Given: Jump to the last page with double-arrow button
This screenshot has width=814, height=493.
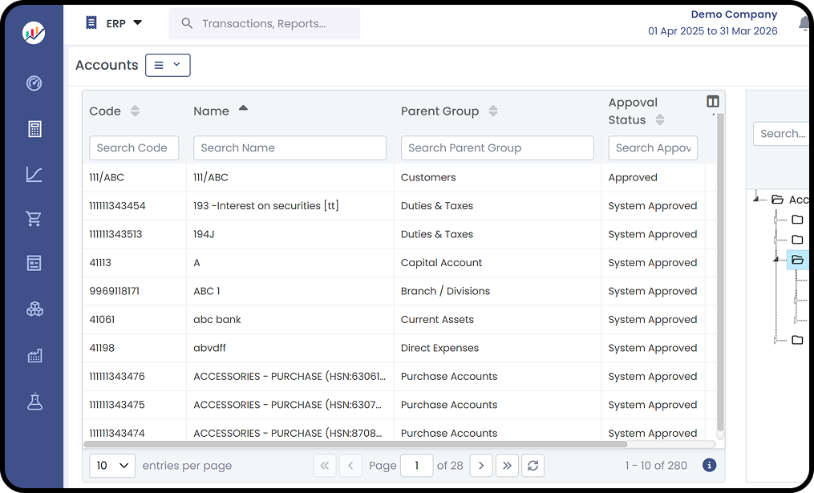Looking at the screenshot, I should 508,465.
